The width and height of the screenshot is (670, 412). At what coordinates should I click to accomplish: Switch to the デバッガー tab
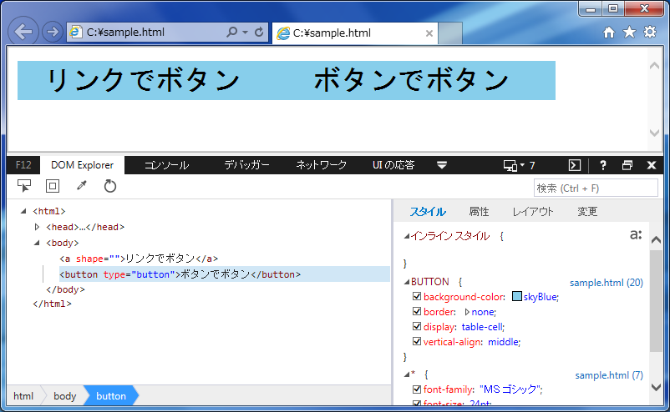point(247,165)
